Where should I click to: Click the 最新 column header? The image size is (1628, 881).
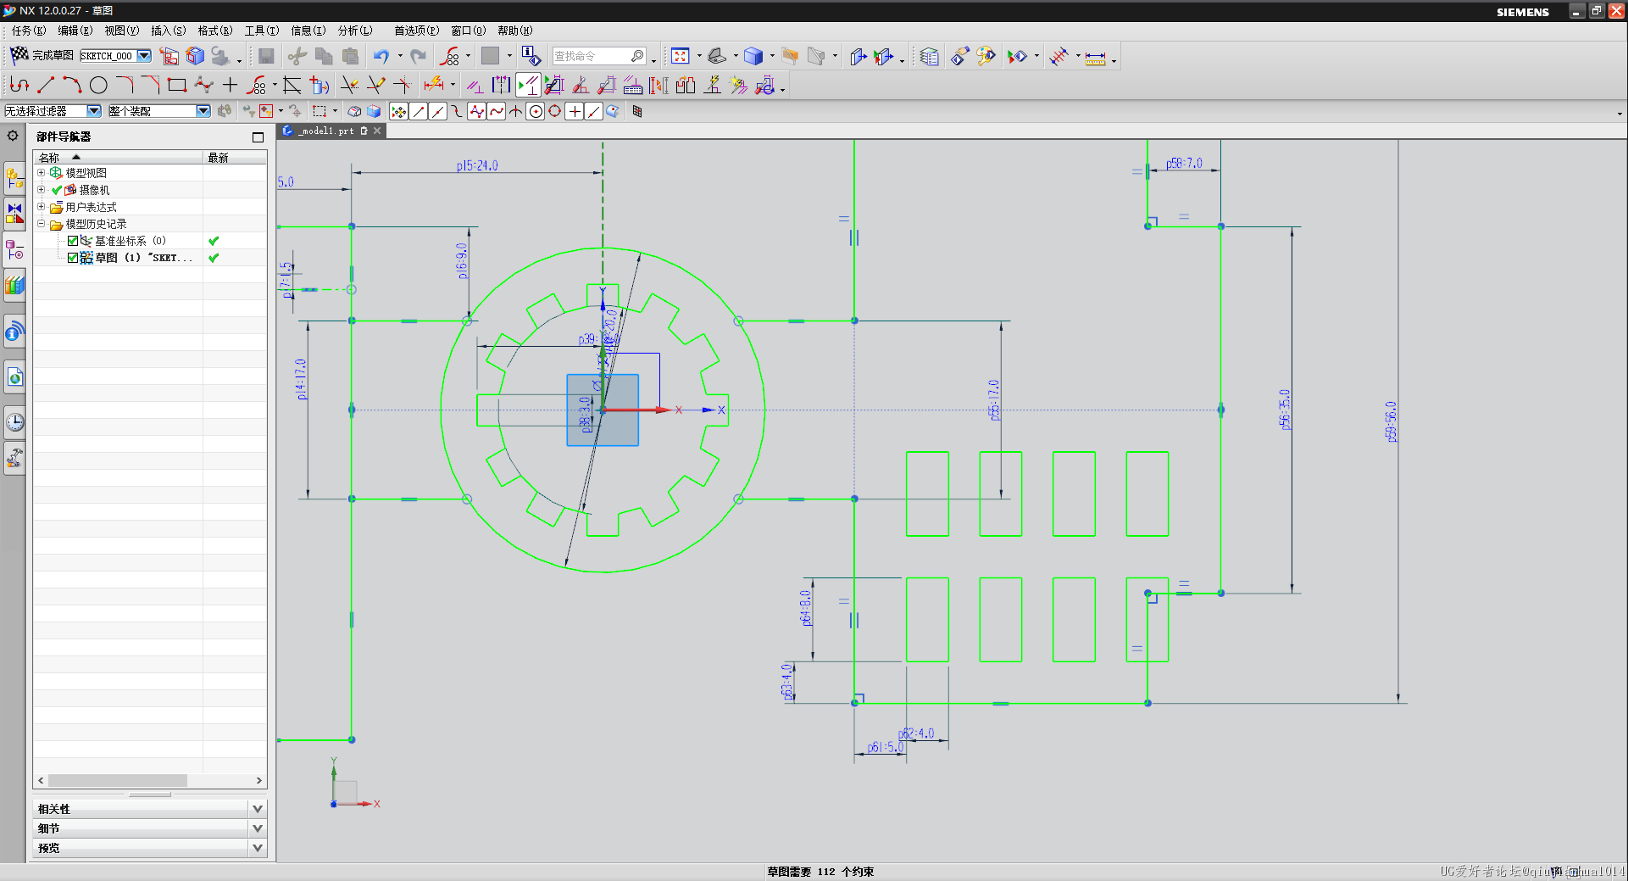coord(235,158)
